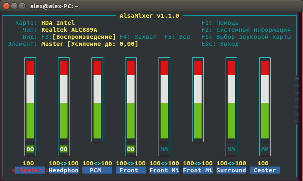Select the Surround channel label

231,170
